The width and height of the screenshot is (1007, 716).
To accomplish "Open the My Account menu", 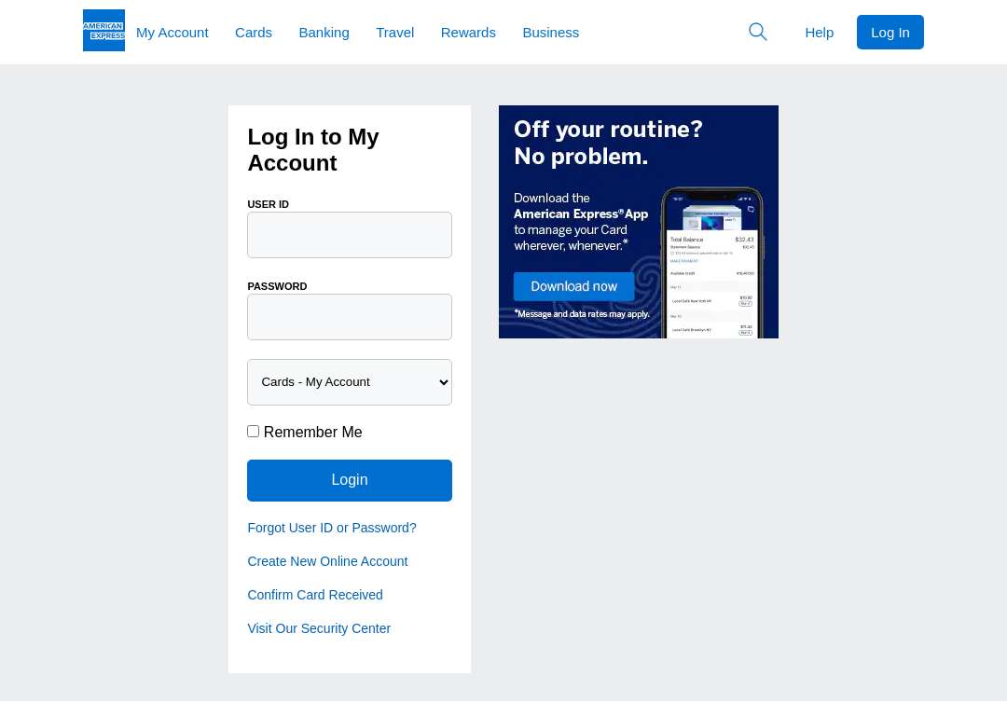I will (x=172, y=33).
